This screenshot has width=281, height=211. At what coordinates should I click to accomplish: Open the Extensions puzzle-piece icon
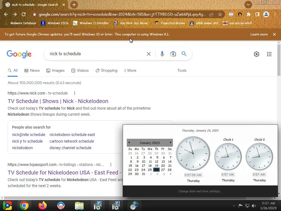click(x=248, y=14)
